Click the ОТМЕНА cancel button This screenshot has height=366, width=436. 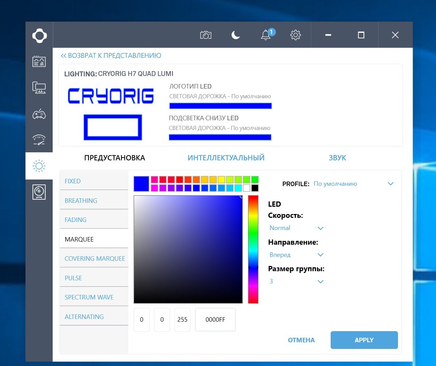(x=301, y=340)
